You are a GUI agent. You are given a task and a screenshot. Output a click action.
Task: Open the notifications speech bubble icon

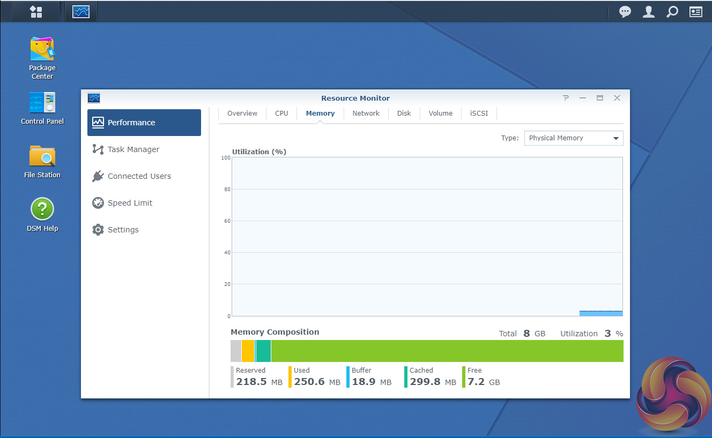coord(625,11)
